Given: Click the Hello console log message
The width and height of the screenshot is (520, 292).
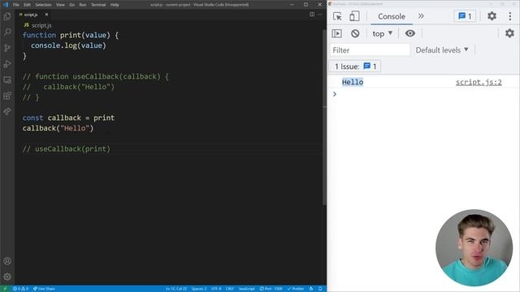Looking at the screenshot, I should click(x=353, y=82).
